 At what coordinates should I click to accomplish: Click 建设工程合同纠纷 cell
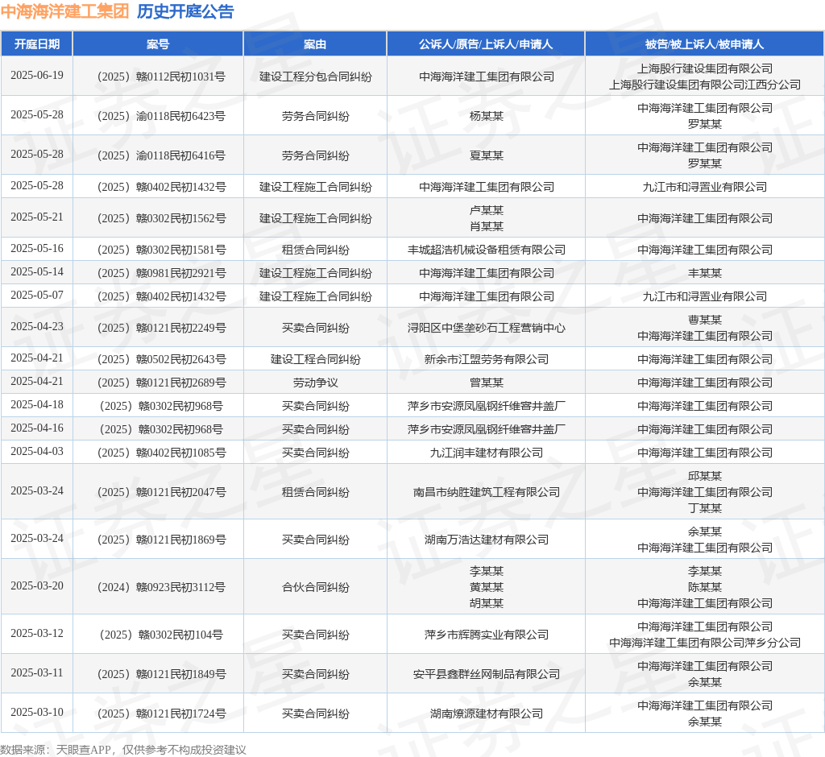click(x=315, y=359)
